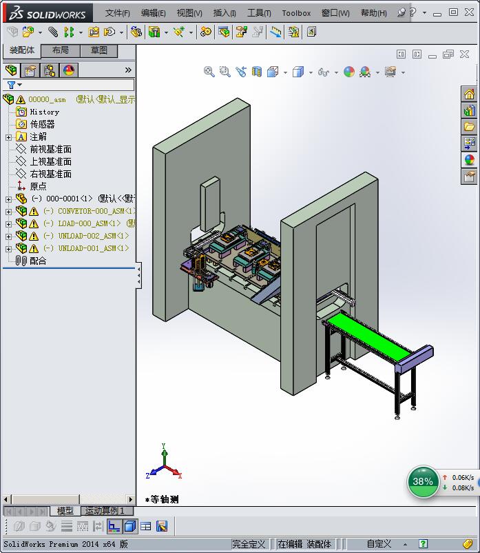Toggle the 2D sketch axes button in bottom toolbar

(x=114, y=527)
